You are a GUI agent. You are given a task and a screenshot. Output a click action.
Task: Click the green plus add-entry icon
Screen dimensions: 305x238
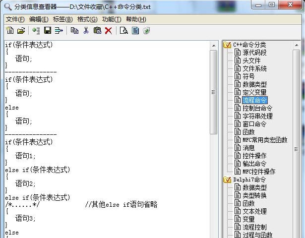click(36, 31)
